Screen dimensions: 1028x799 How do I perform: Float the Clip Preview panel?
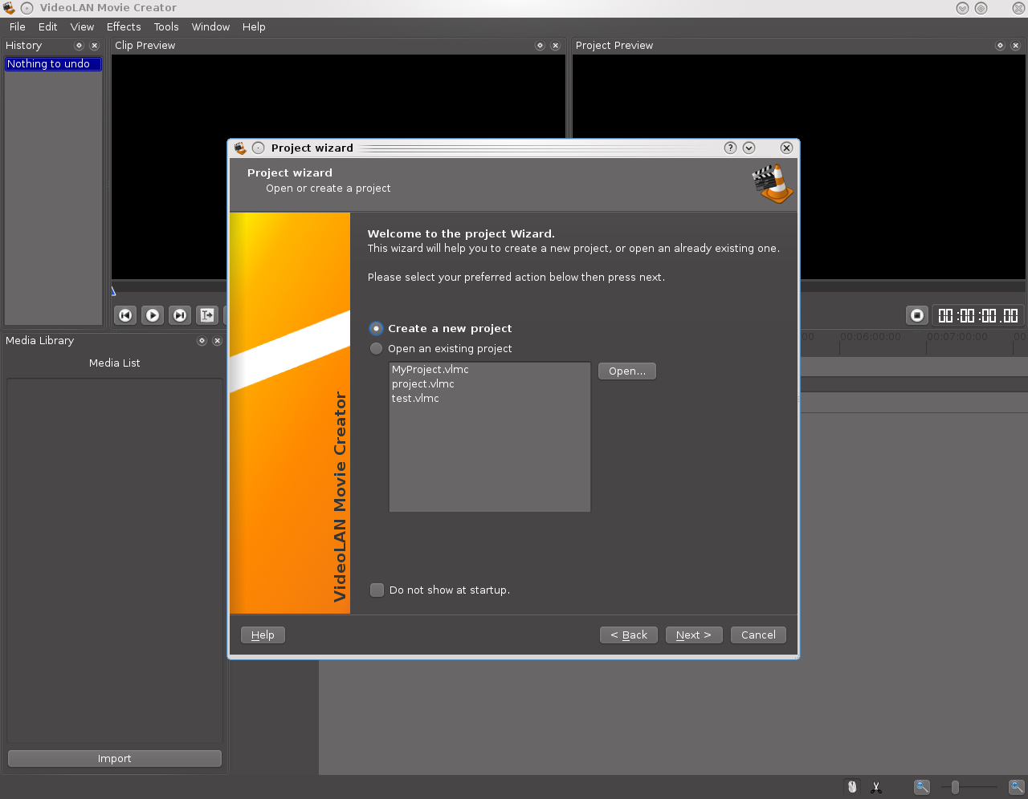tap(540, 46)
